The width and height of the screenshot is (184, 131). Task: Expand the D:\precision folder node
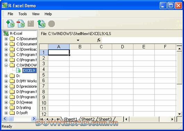(6, 87)
